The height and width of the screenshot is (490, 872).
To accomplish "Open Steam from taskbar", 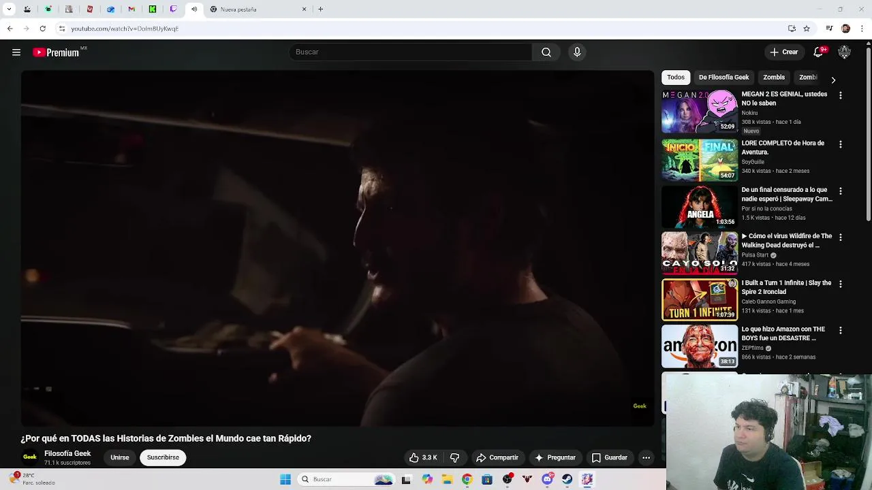I will [x=567, y=480].
